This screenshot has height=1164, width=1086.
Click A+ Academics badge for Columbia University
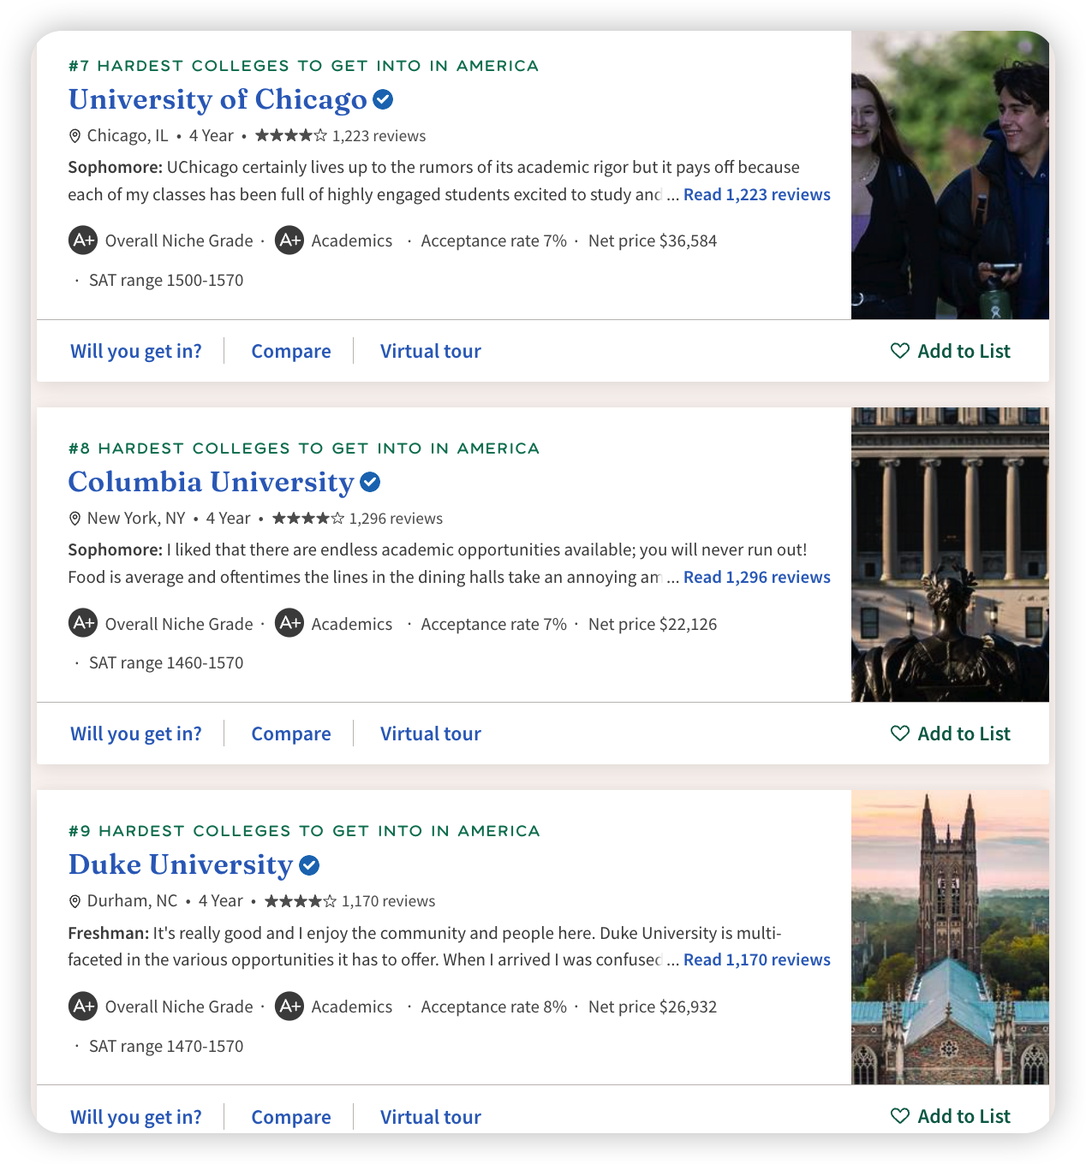[289, 623]
